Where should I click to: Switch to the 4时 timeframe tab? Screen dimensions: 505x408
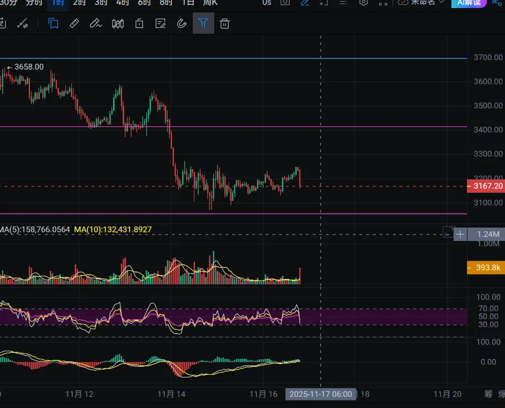tap(123, 3)
